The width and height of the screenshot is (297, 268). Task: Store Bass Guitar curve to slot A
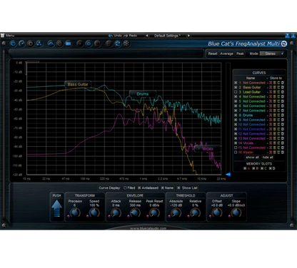[271, 88]
